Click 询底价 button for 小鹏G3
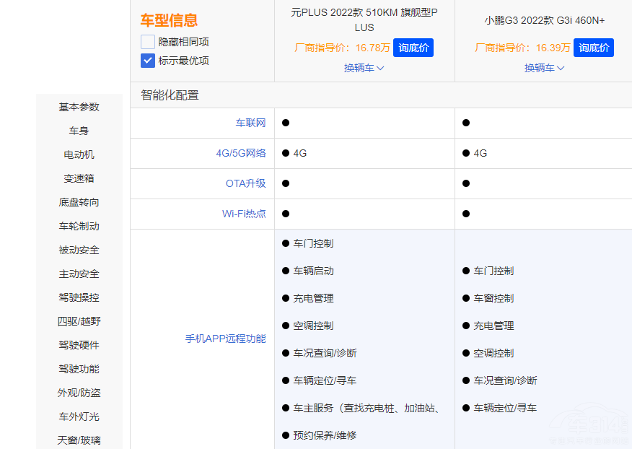This screenshot has width=632, height=449. coord(594,48)
